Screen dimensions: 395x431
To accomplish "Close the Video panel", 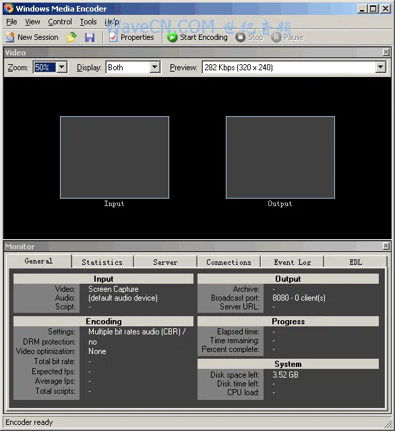I will pos(386,52).
